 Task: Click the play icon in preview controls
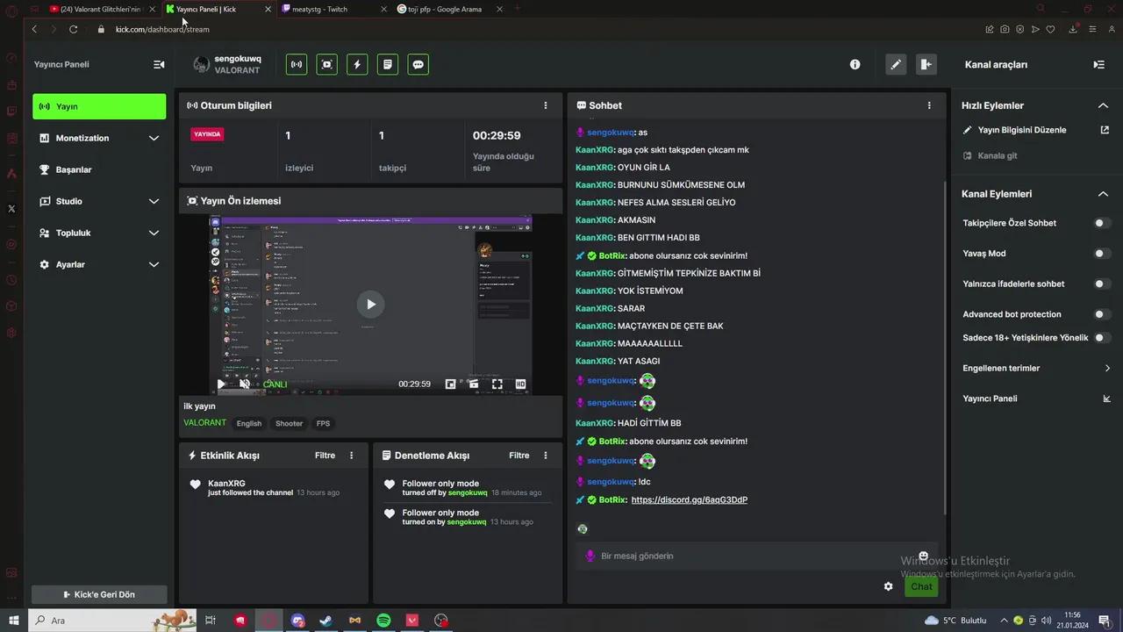pyautogui.click(x=220, y=384)
